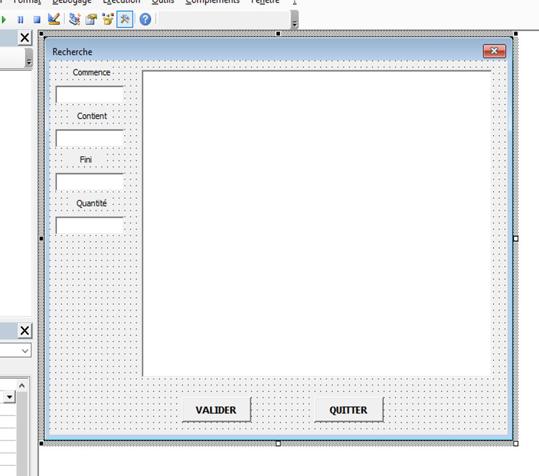Click the Pause (break) toolbar icon

point(21,20)
